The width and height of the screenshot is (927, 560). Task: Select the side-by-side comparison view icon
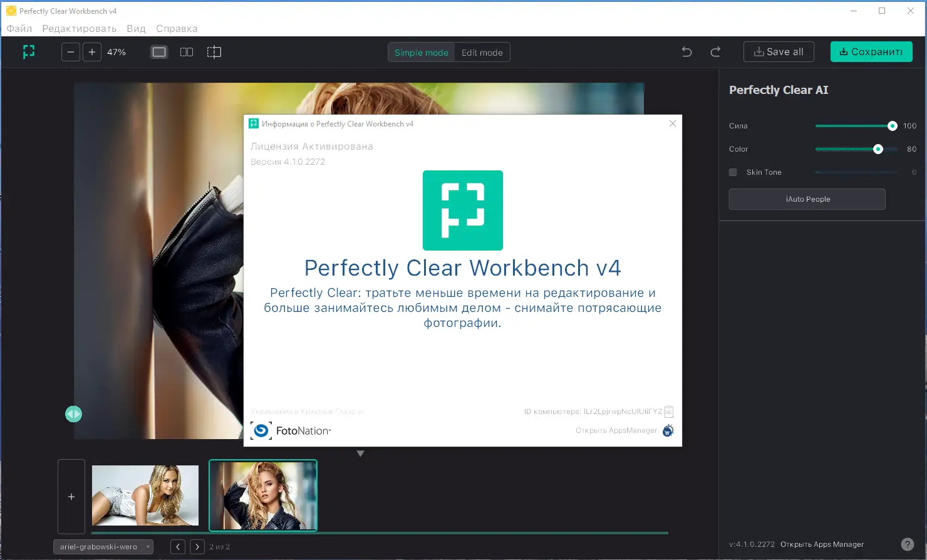point(186,52)
